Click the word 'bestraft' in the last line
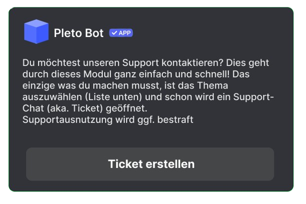 click(x=175, y=119)
